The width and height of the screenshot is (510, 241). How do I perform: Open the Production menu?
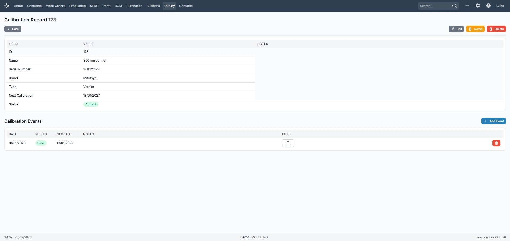click(x=77, y=6)
